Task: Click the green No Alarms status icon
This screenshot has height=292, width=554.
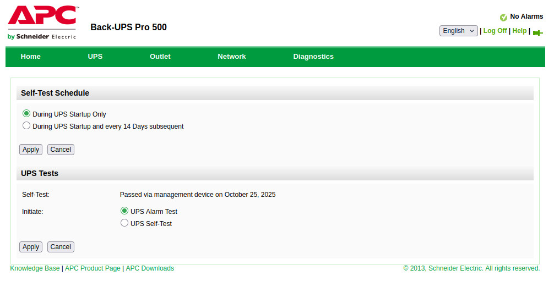Action: tap(503, 17)
